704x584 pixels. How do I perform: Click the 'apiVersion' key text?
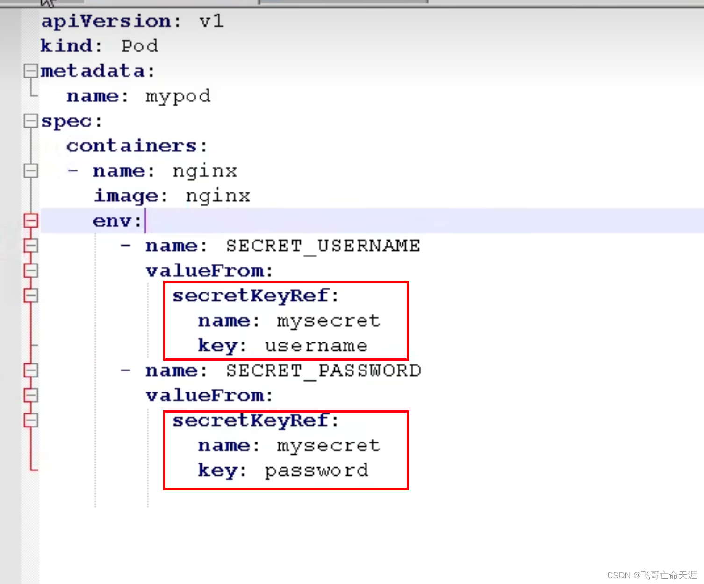click(106, 21)
